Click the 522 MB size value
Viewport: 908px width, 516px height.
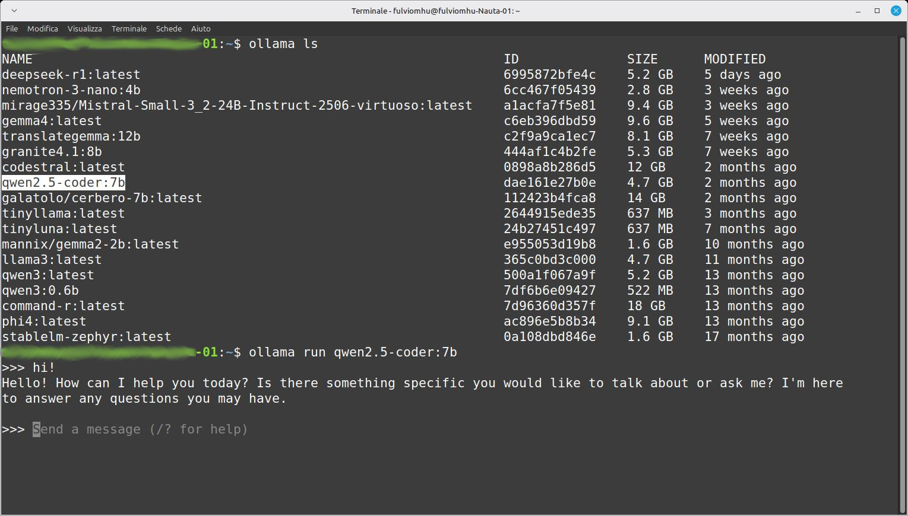tap(650, 291)
